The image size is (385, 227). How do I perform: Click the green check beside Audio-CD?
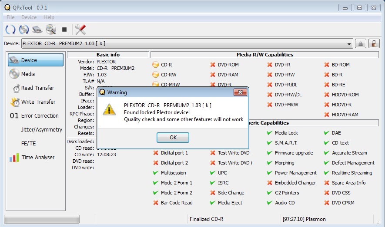(x=270, y=203)
